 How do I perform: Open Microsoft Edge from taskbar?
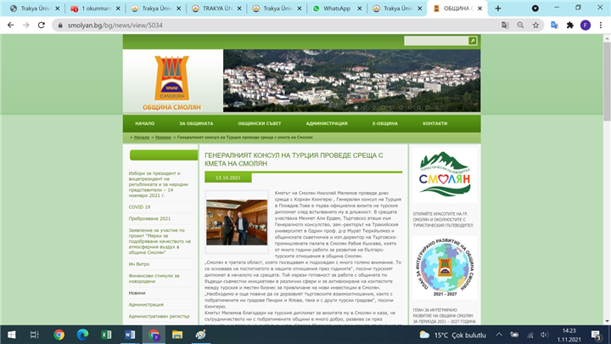(x=82, y=335)
